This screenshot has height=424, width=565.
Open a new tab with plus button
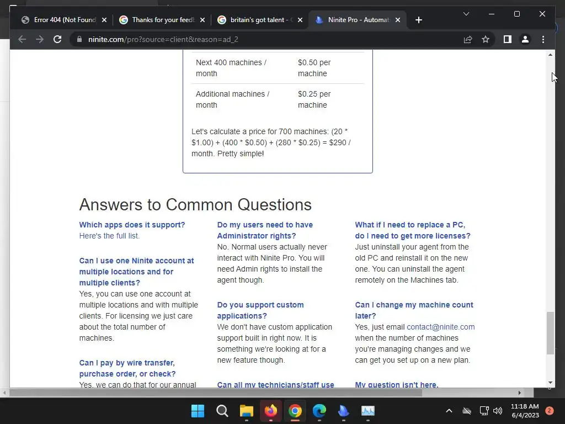418,20
